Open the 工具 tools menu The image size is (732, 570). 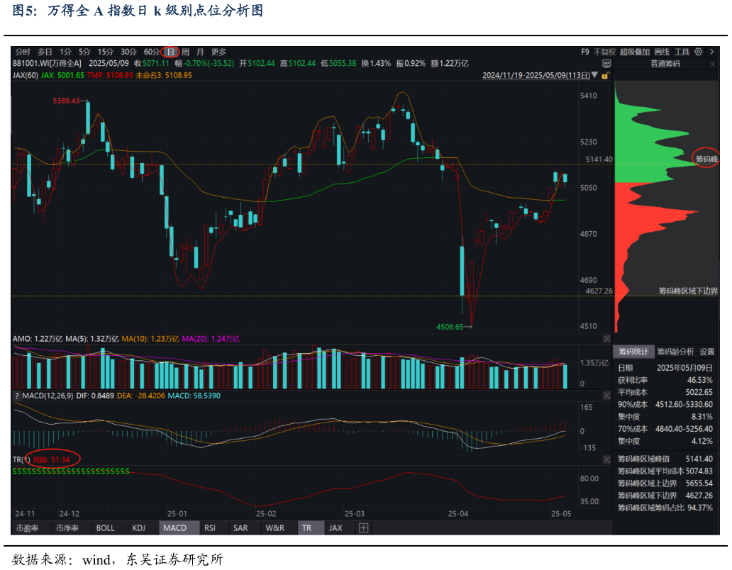(x=682, y=52)
